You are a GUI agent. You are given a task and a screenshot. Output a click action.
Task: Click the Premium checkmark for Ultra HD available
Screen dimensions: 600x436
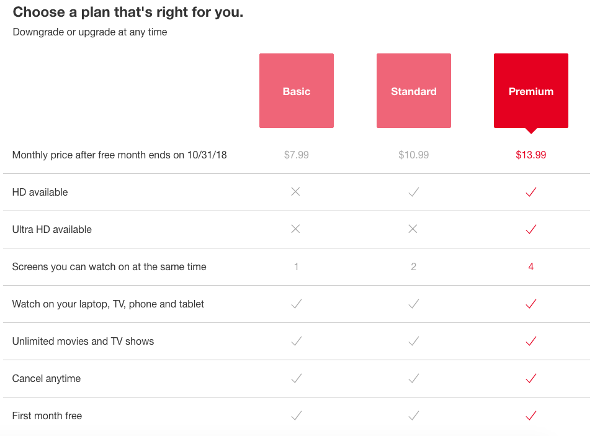pyautogui.click(x=531, y=229)
